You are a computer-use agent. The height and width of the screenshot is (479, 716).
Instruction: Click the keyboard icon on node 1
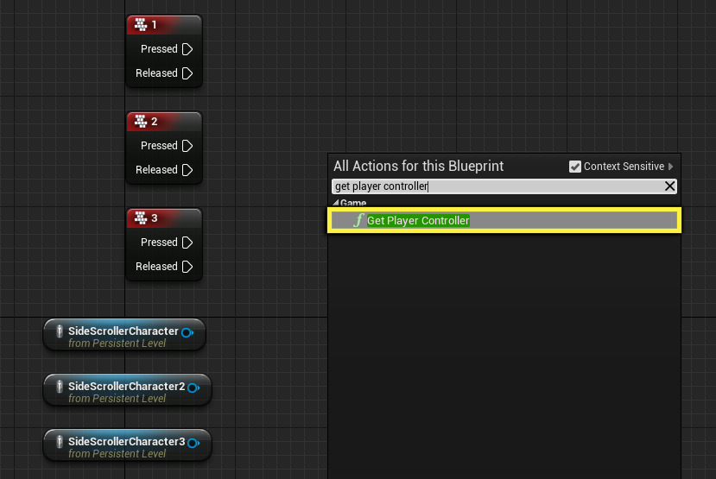click(141, 25)
